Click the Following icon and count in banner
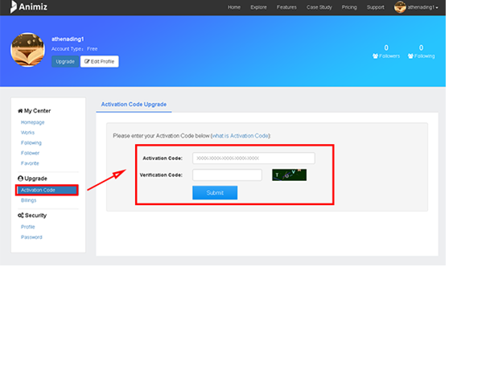The width and height of the screenshot is (494, 370). (422, 51)
